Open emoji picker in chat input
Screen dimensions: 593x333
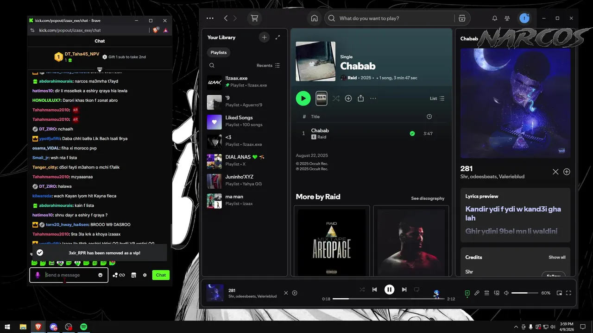[x=101, y=275]
